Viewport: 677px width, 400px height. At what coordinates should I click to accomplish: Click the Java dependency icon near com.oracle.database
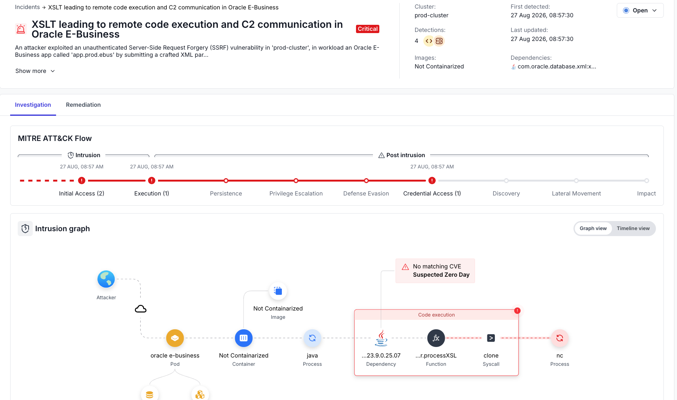tap(513, 67)
